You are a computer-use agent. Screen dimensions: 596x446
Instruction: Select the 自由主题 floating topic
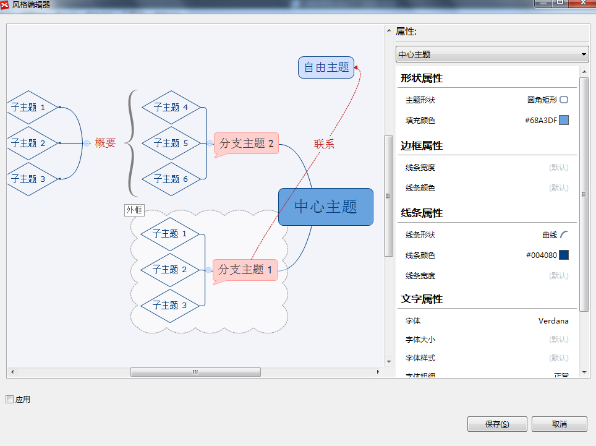tap(325, 67)
